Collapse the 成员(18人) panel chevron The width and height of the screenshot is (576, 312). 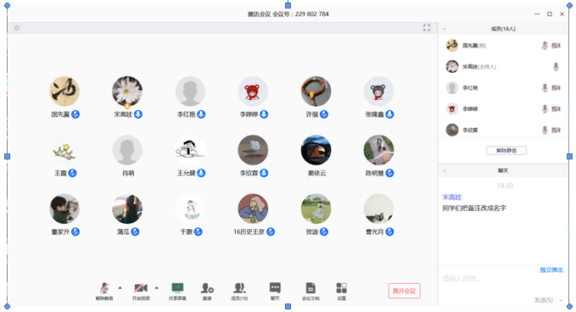click(445, 29)
